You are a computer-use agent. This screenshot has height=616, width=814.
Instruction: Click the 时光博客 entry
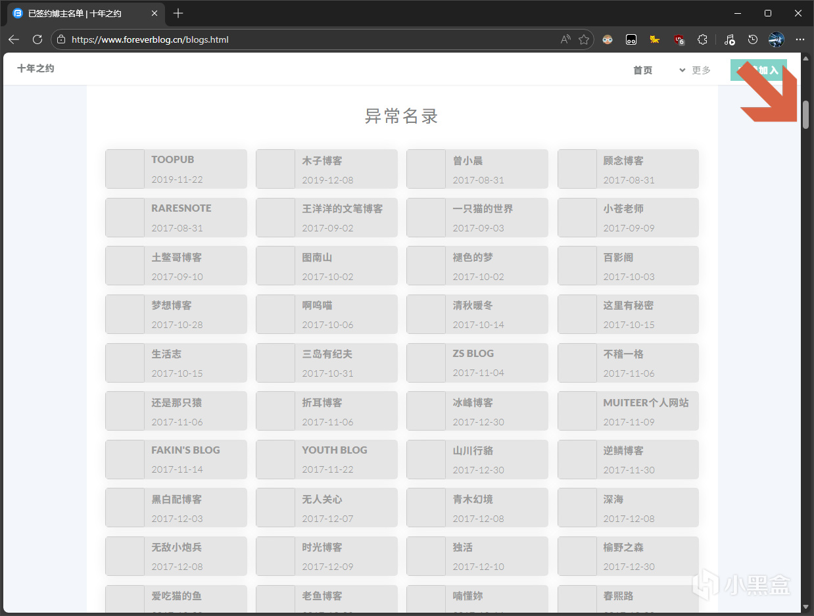point(327,556)
